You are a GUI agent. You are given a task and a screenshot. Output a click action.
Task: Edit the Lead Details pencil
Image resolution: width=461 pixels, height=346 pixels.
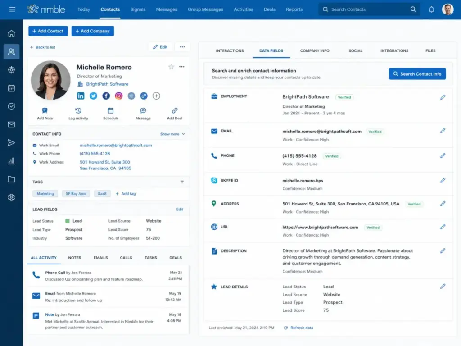[x=443, y=286]
